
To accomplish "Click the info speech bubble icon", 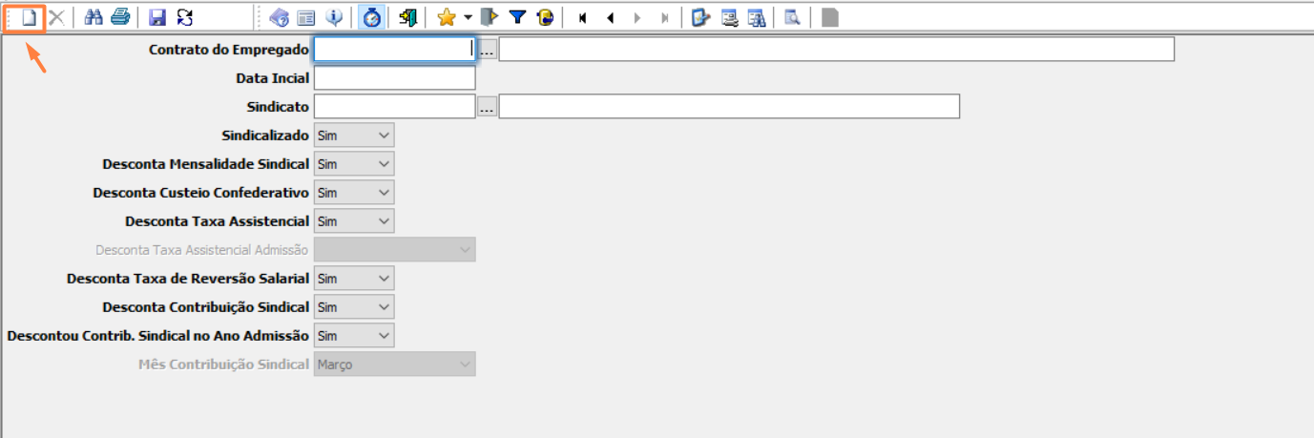I will click(x=334, y=17).
